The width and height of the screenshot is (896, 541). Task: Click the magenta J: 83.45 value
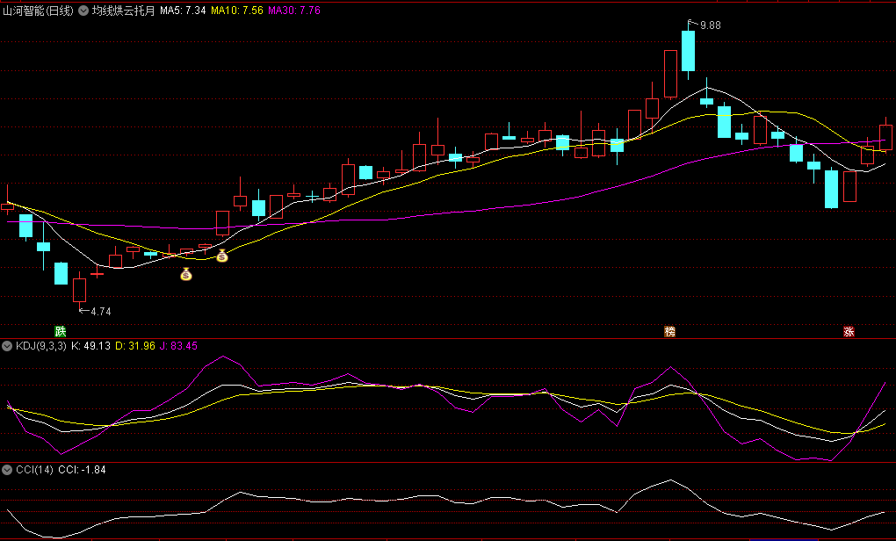pos(178,346)
